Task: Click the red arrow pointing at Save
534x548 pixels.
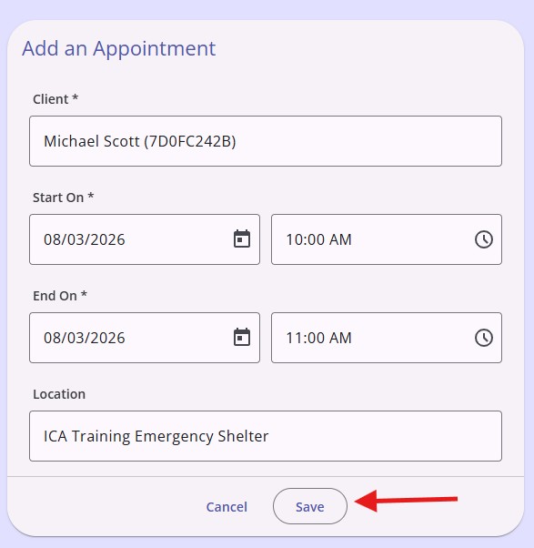Action: tap(406, 501)
